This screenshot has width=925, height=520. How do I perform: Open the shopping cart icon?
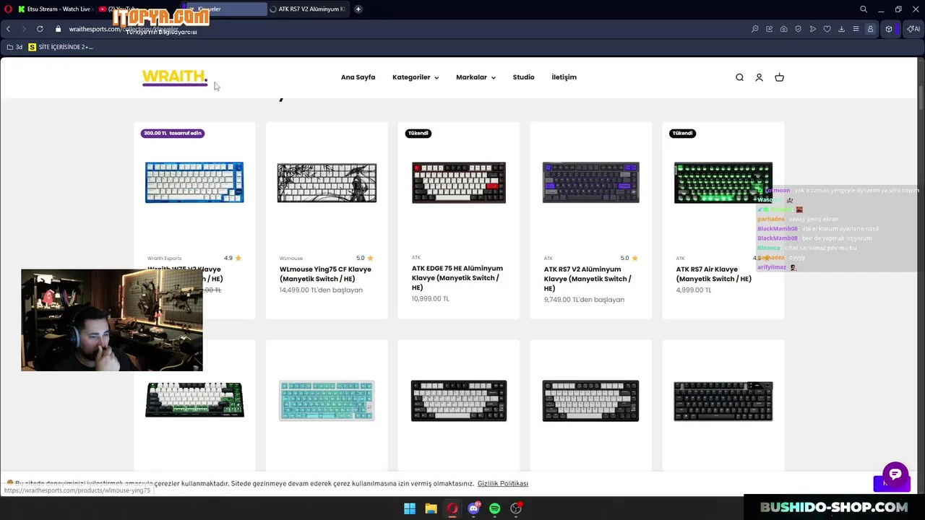point(779,77)
